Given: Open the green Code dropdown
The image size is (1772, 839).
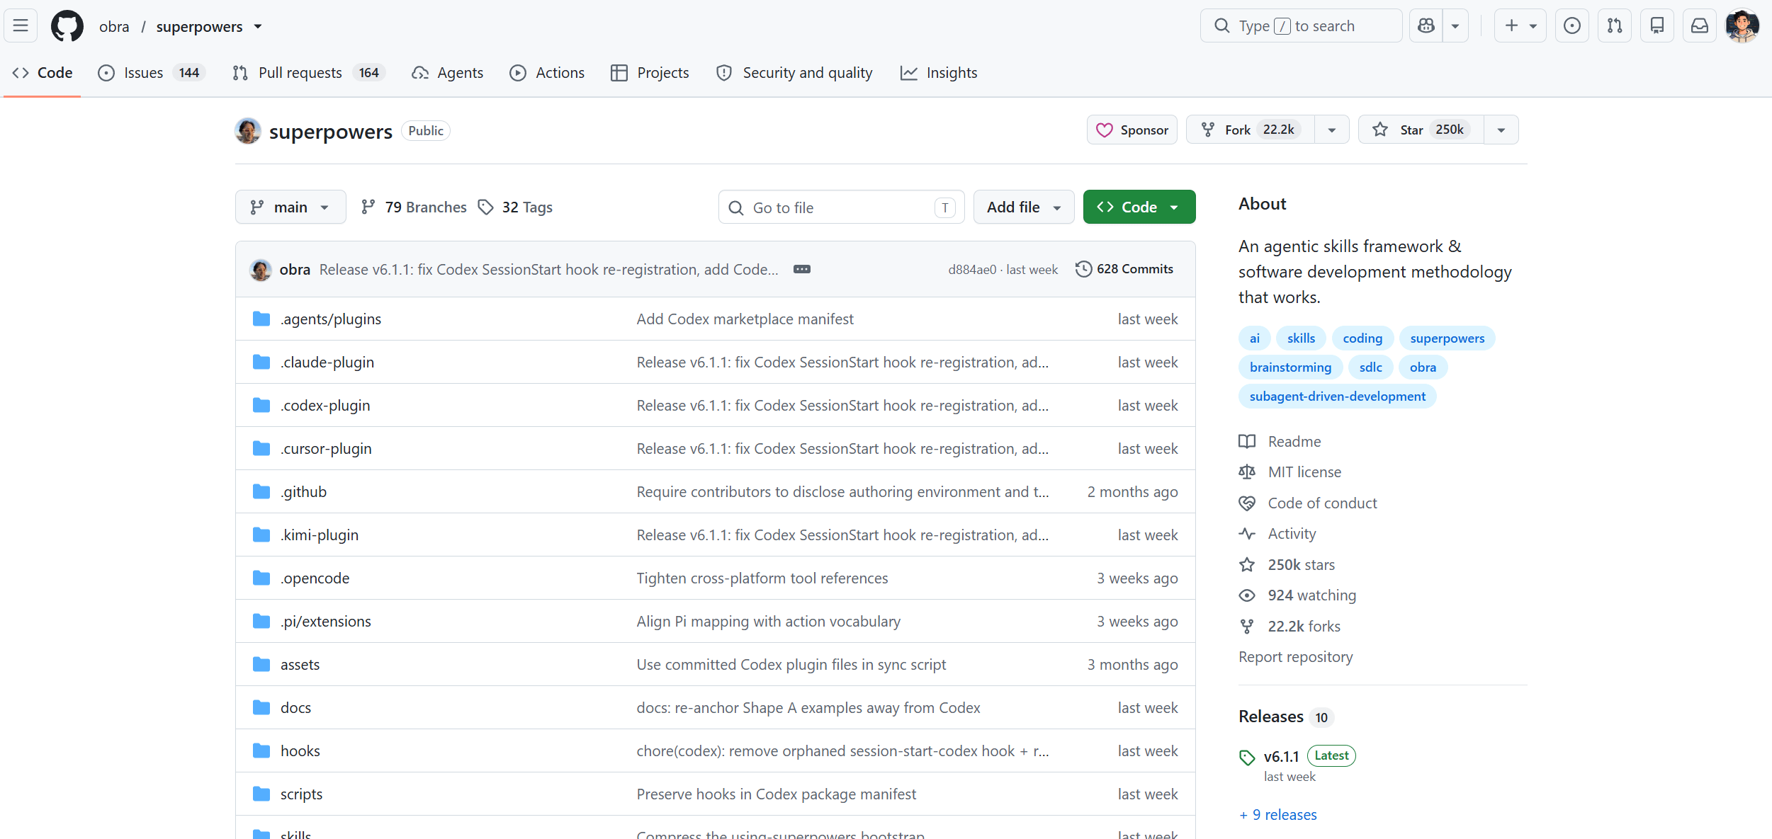Looking at the screenshot, I should (x=1139, y=207).
